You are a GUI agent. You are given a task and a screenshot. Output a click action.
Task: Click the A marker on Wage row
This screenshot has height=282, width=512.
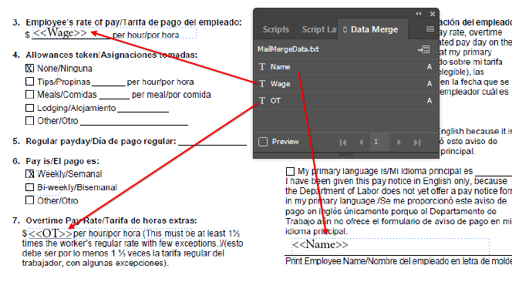tap(429, 84)
